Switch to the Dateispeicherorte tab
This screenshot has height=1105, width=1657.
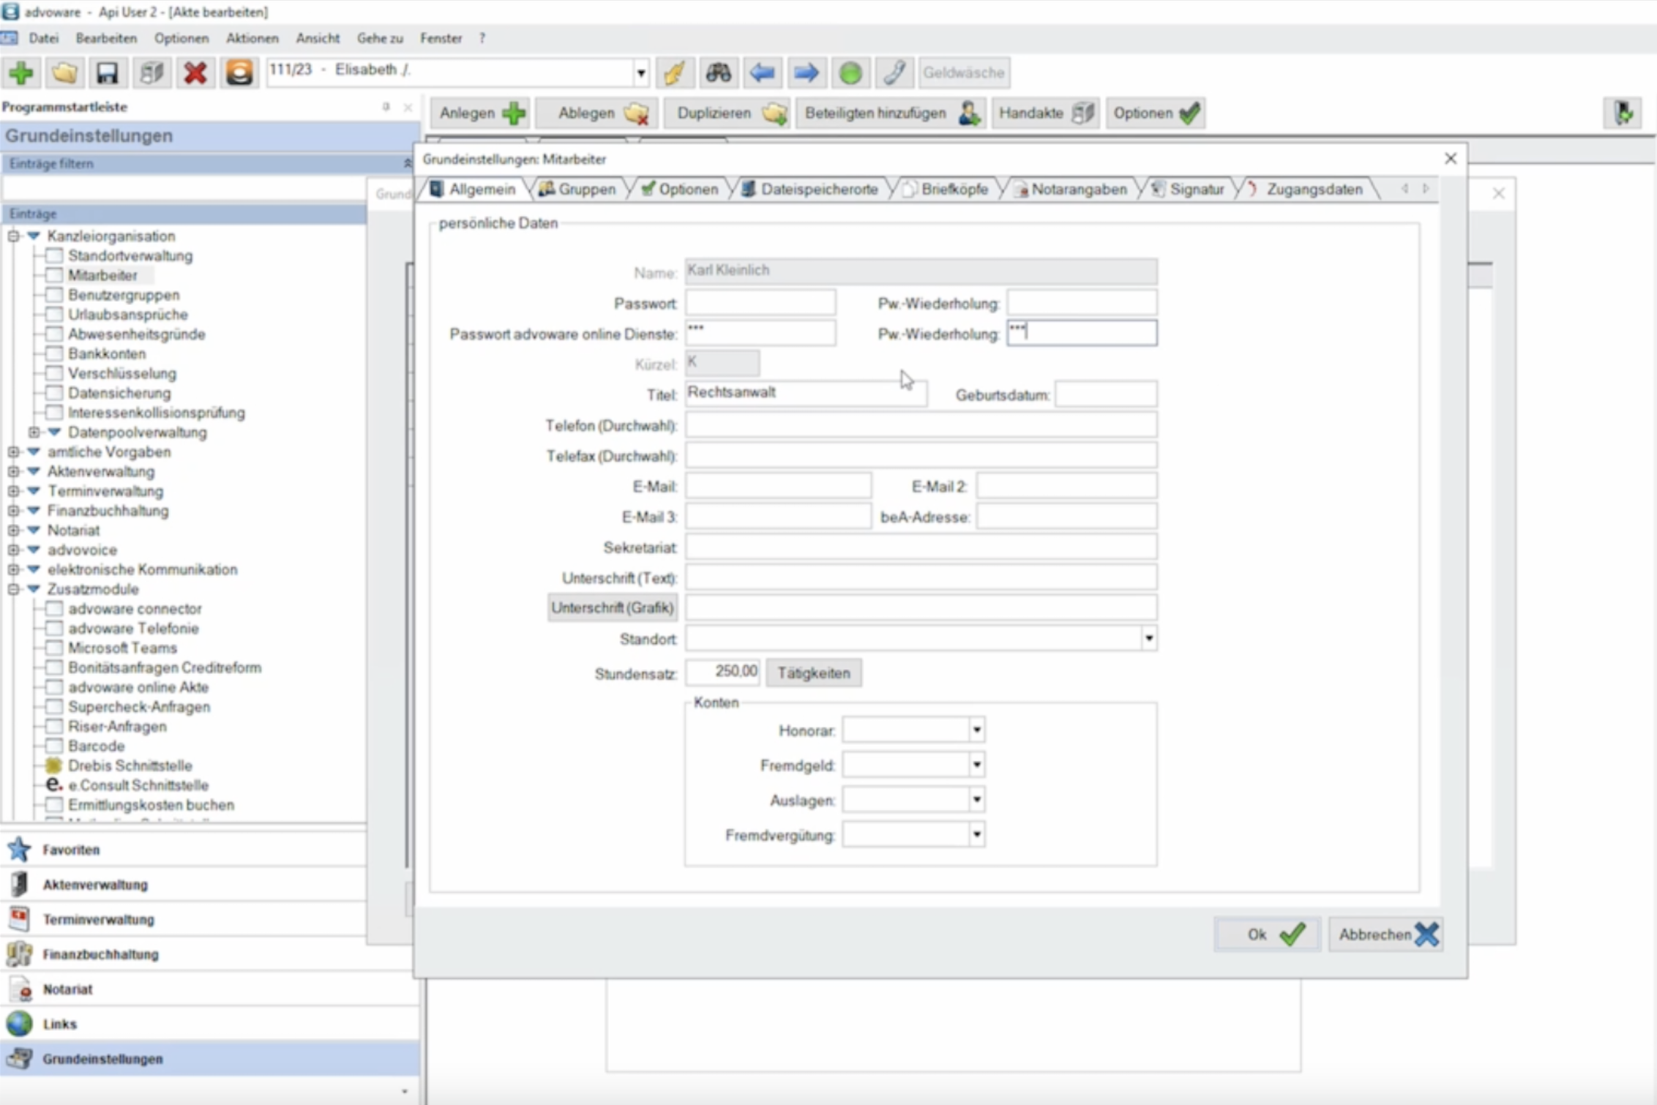(809, 189)
